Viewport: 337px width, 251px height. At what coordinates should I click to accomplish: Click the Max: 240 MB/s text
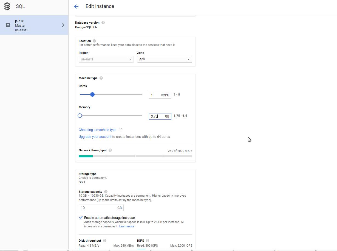pos(124,246)
